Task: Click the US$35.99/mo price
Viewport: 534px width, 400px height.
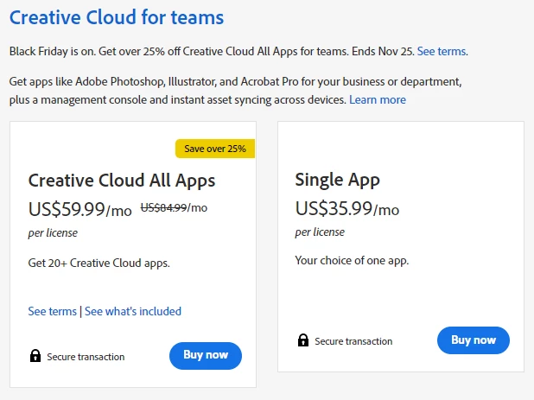Action: click(x=347, y=209)
